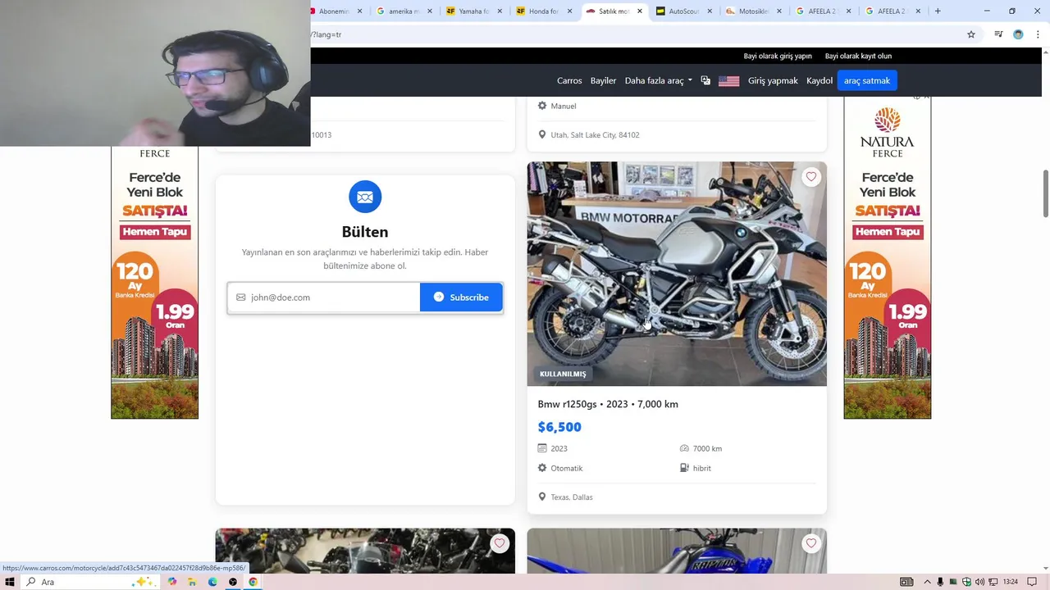
Task: Close the right-side Natura Ferce ad
Action: click(x=927, y=97)
